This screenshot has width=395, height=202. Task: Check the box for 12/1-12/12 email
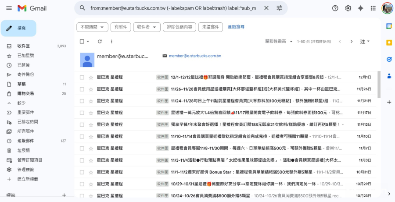[x=82, y=77]
